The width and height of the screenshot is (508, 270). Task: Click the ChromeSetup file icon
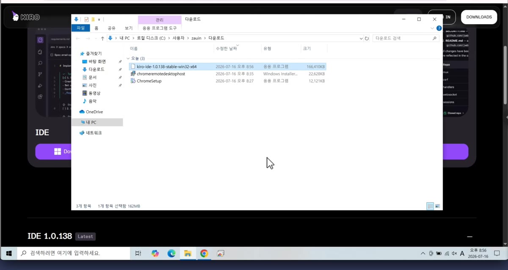pyautogui.click(x=133, y=81)
